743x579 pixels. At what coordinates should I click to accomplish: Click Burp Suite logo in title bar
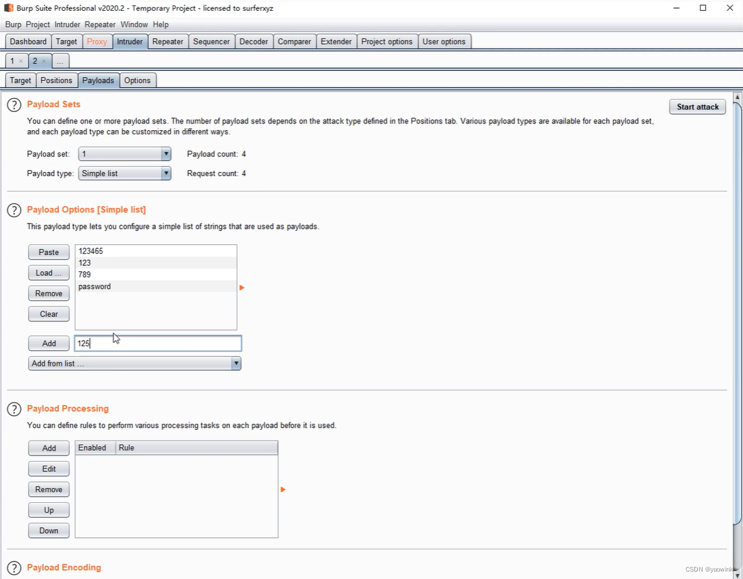tap(9, 8)
